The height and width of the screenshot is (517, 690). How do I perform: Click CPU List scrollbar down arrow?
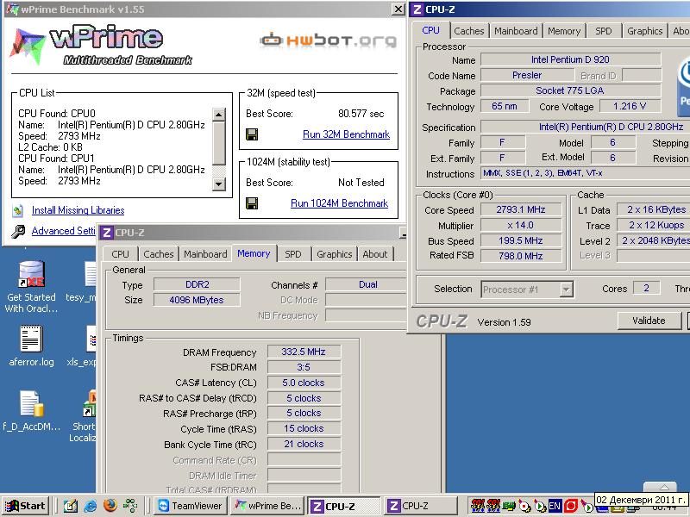219,184
